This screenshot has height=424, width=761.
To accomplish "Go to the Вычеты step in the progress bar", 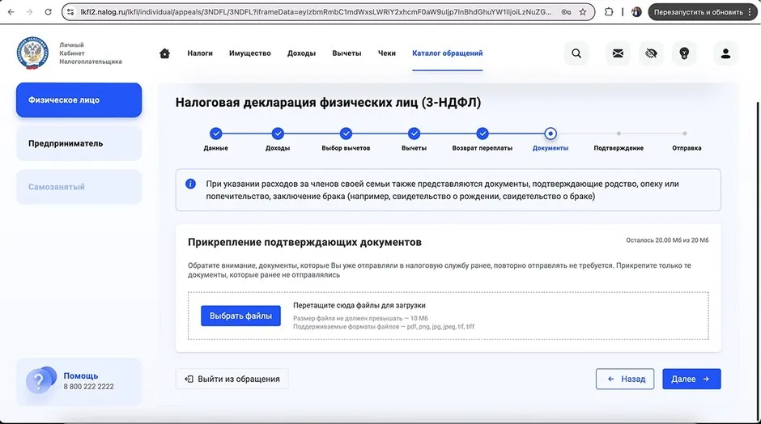I will click(x=414, y=134).
